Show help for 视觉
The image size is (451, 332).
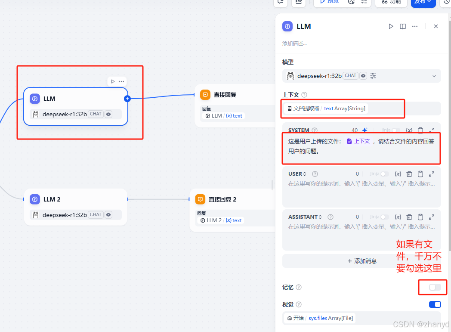[299, 304]
